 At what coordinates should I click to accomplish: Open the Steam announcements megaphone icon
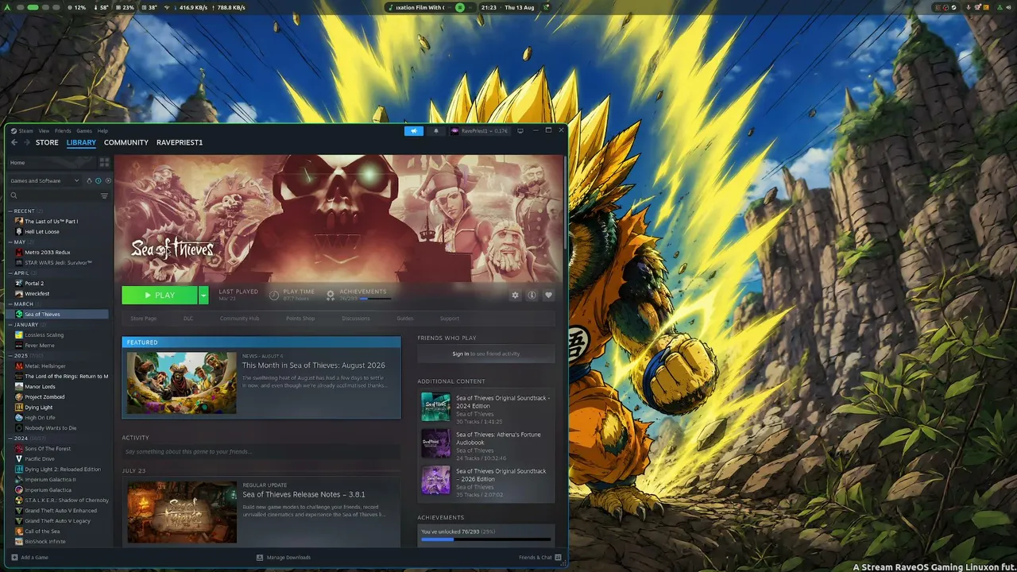coord(414,130)
